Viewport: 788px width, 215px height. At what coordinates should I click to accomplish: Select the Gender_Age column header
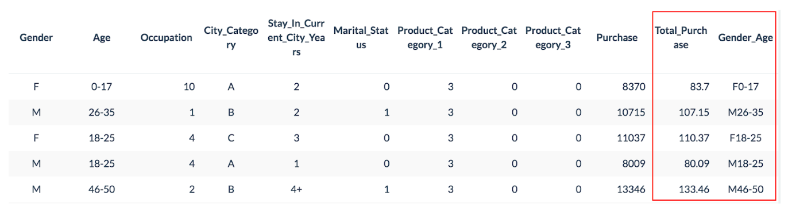[745, 38]
